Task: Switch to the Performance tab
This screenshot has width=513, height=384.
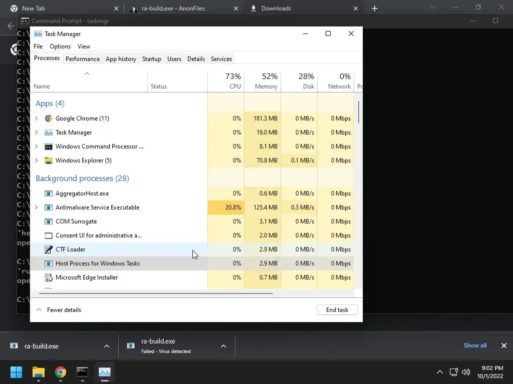Action: tap(83, 59)
